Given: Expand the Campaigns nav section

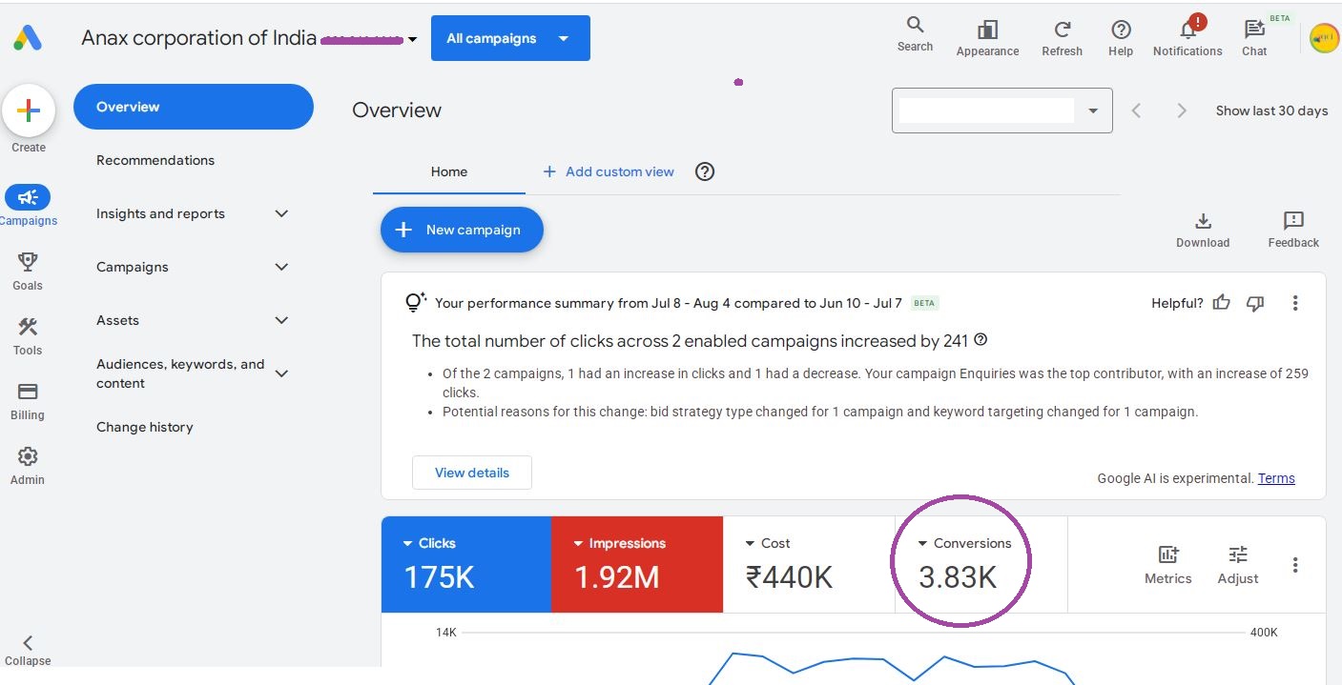Looking at the screenshot, I should 281,267.
